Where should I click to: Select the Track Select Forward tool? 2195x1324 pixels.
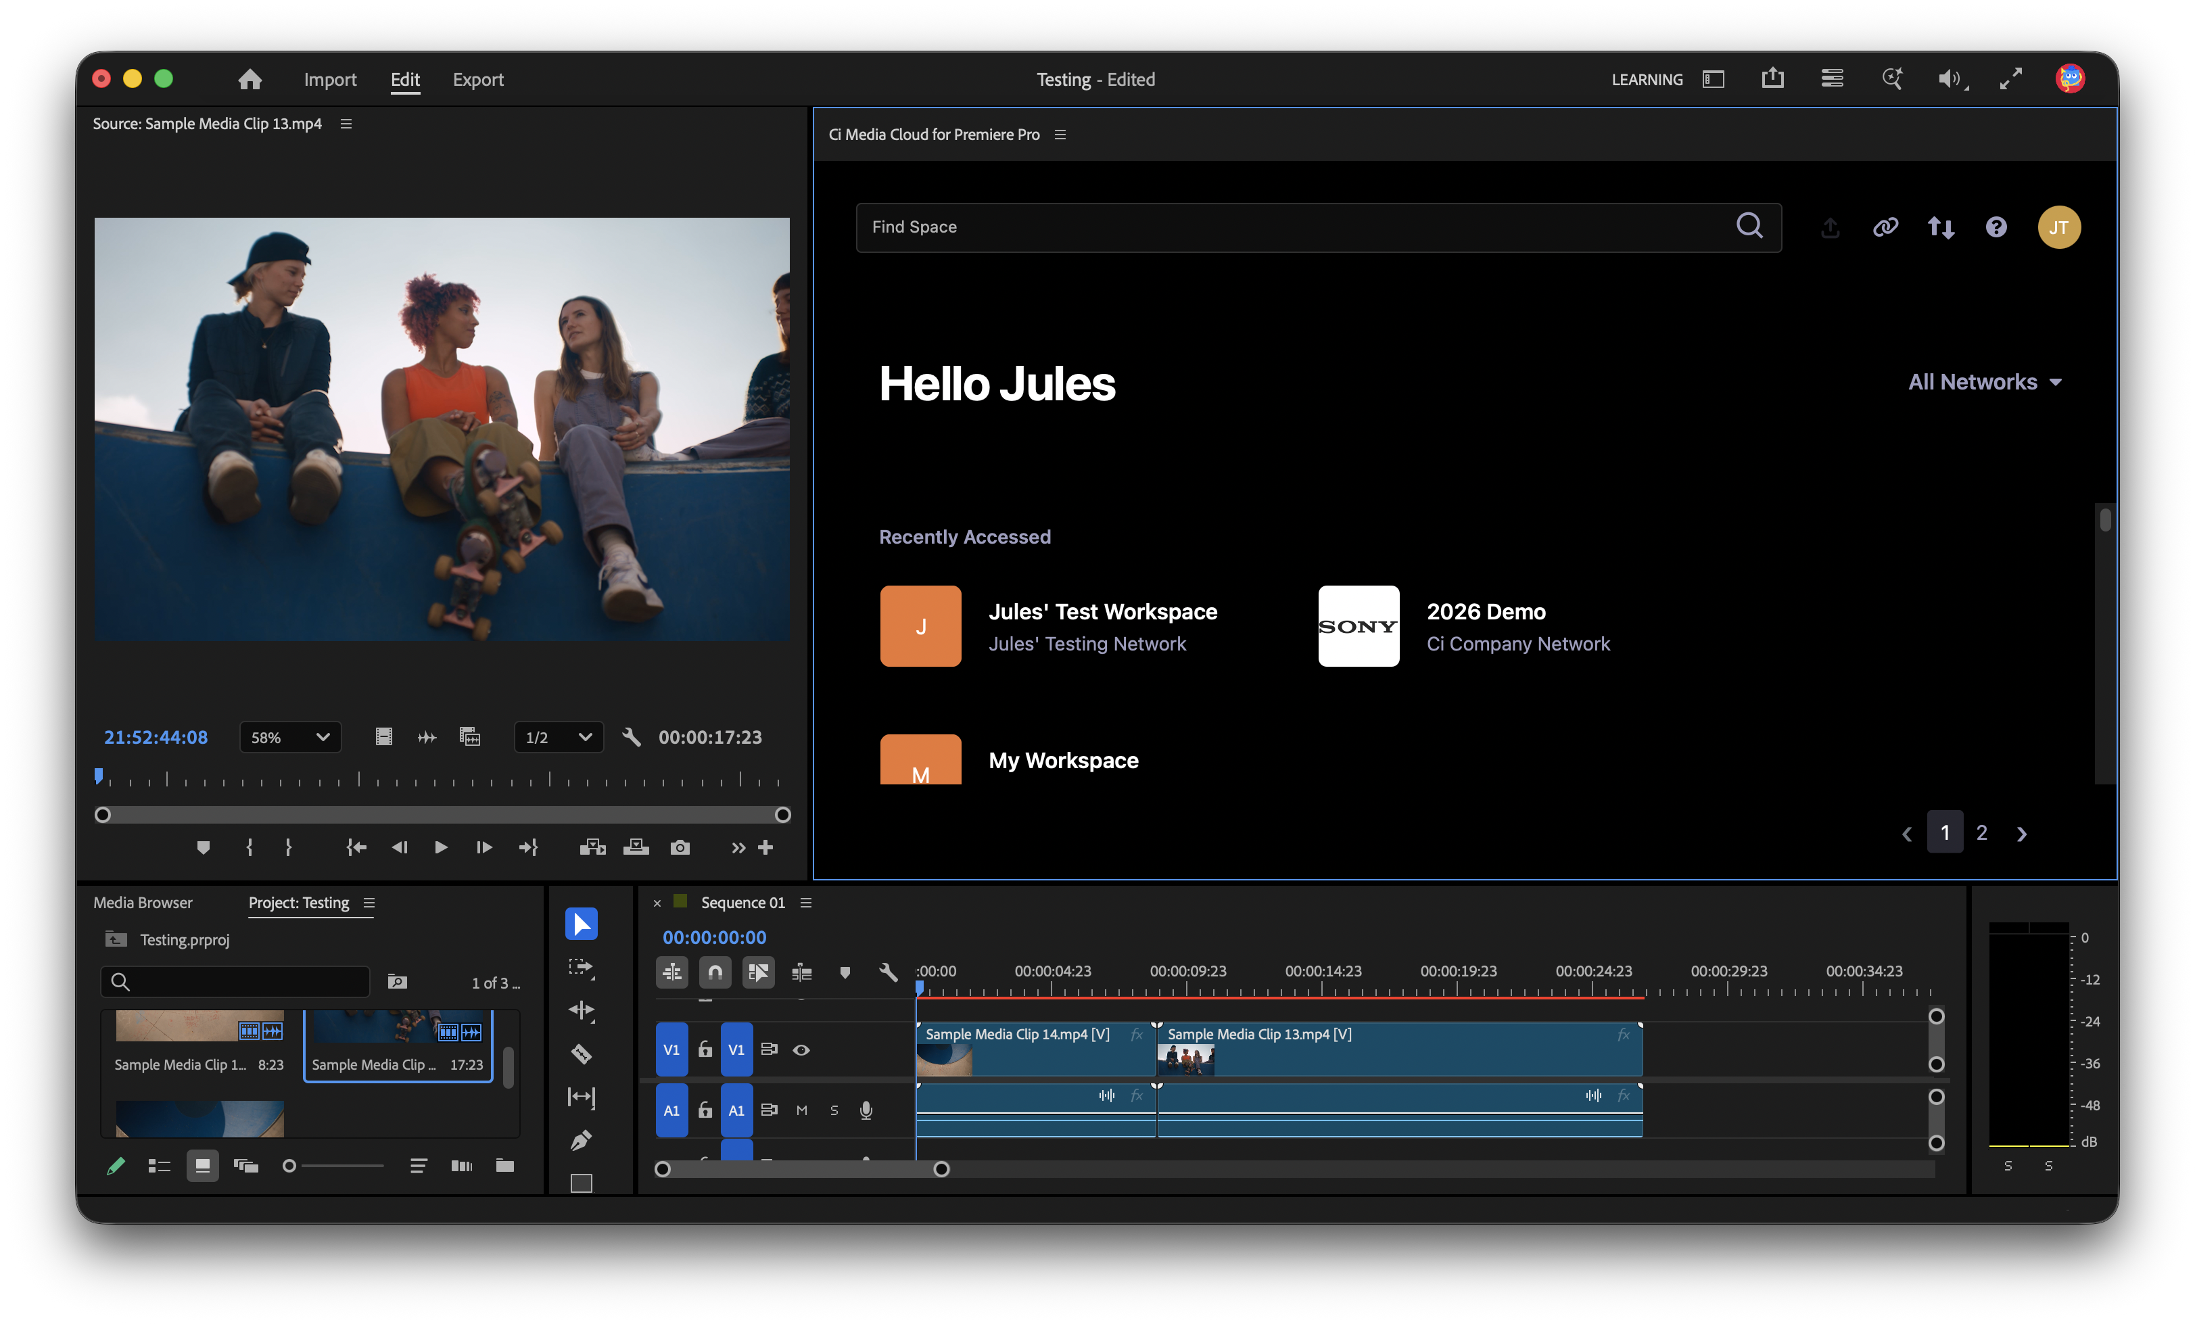point(581,968)
